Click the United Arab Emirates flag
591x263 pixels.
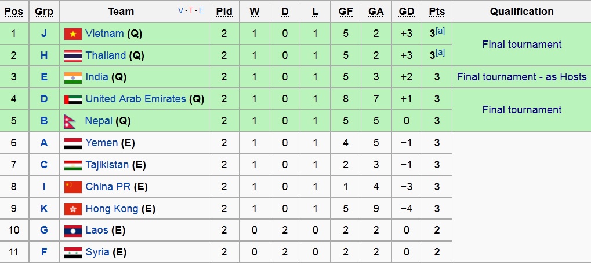point(72,99)
